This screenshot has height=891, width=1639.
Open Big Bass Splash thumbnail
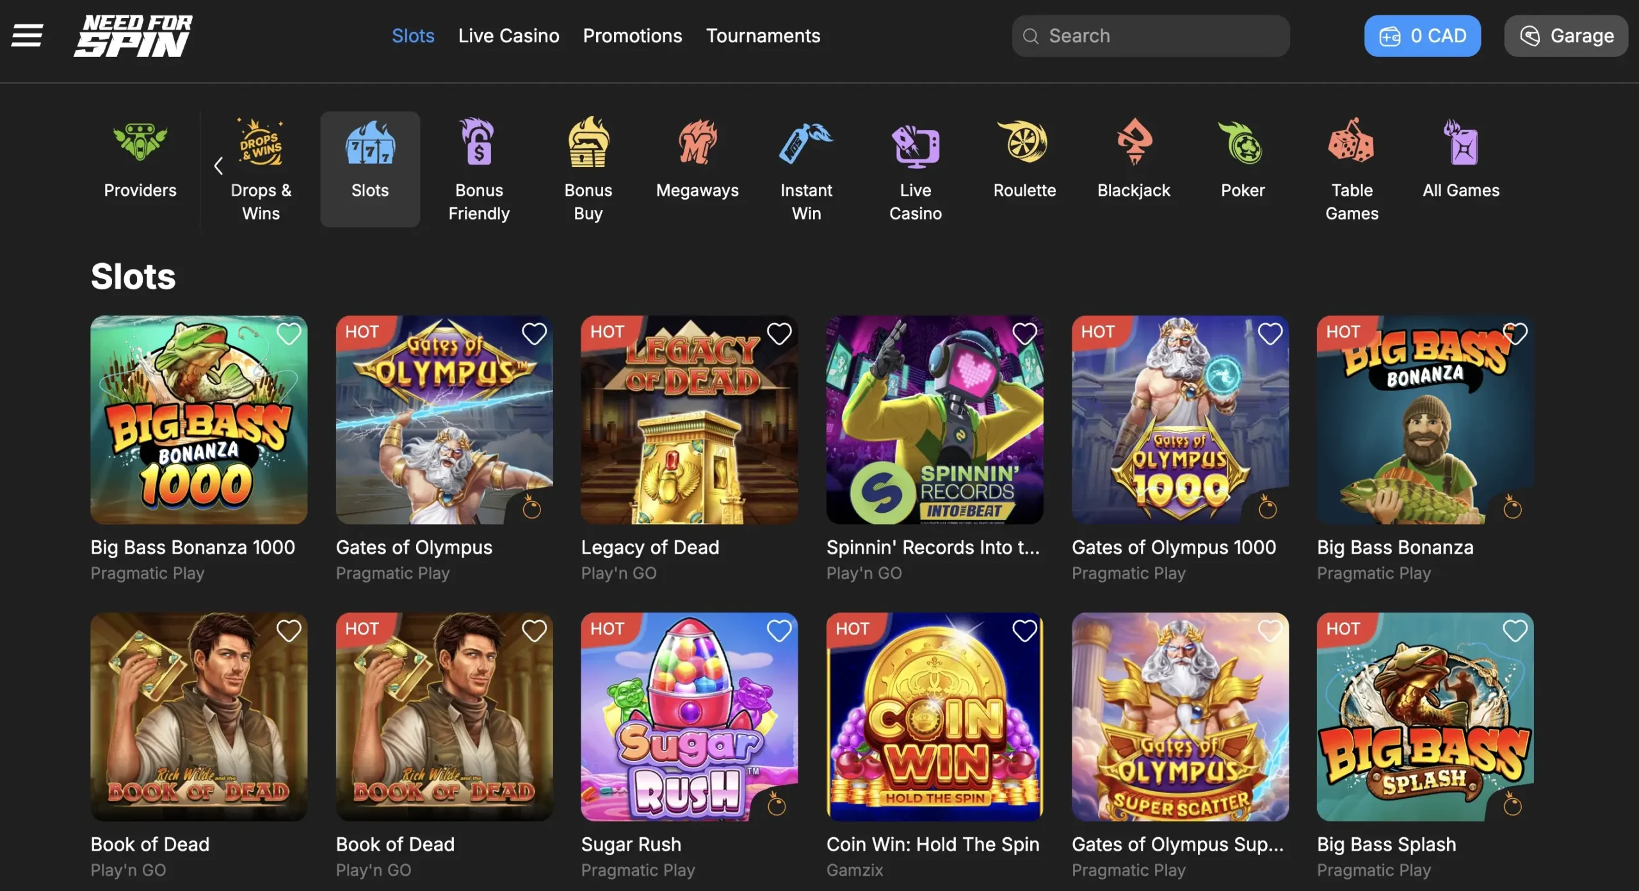1425,717
